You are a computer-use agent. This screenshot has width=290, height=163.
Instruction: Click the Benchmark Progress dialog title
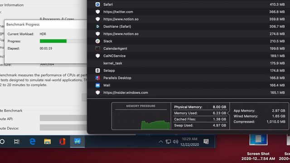pos(23,24)
